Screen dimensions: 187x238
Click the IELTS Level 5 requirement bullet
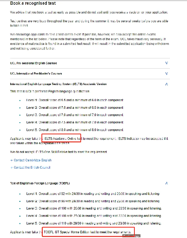(75, 130)
